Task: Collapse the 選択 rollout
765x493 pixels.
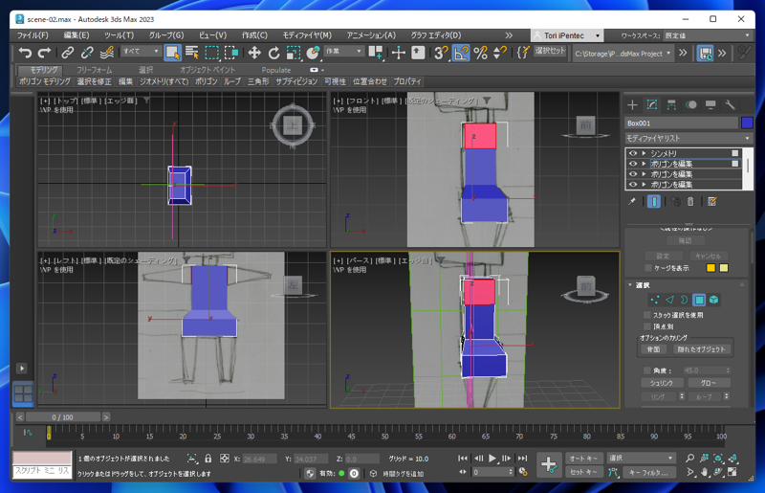Action: click(630, 285)
